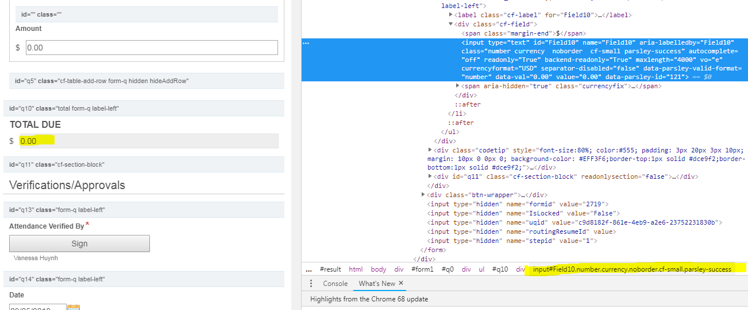The image size is (748, 310).
Task: Click the #result breadcrumb
Action: 330,269
